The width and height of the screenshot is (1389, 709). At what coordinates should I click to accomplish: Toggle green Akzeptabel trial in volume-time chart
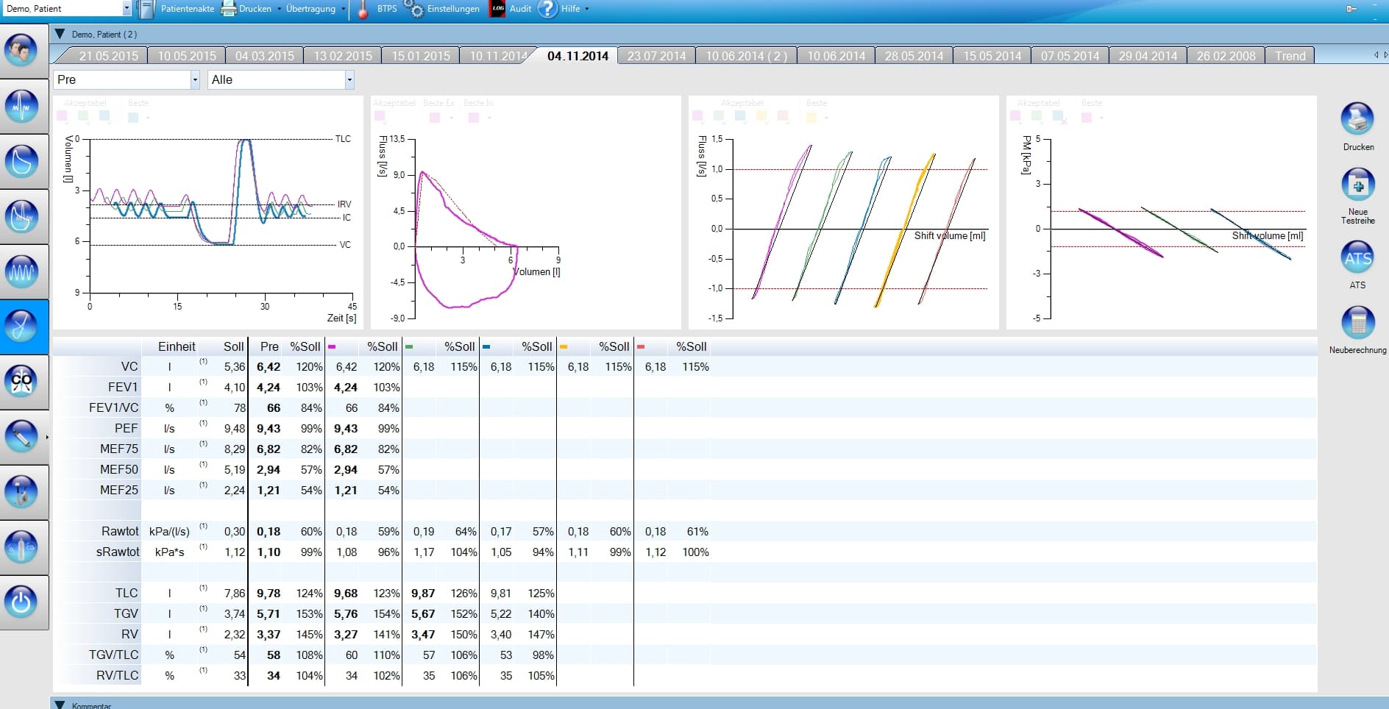[83, 116]
